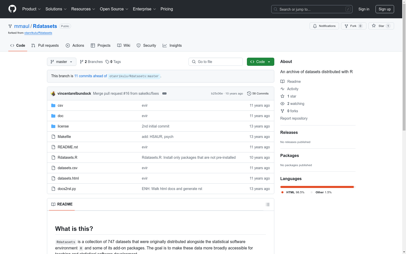The image size is (406, 254).
Task: Open commit hash b25c06e
Action: click(x=217, y=93)
